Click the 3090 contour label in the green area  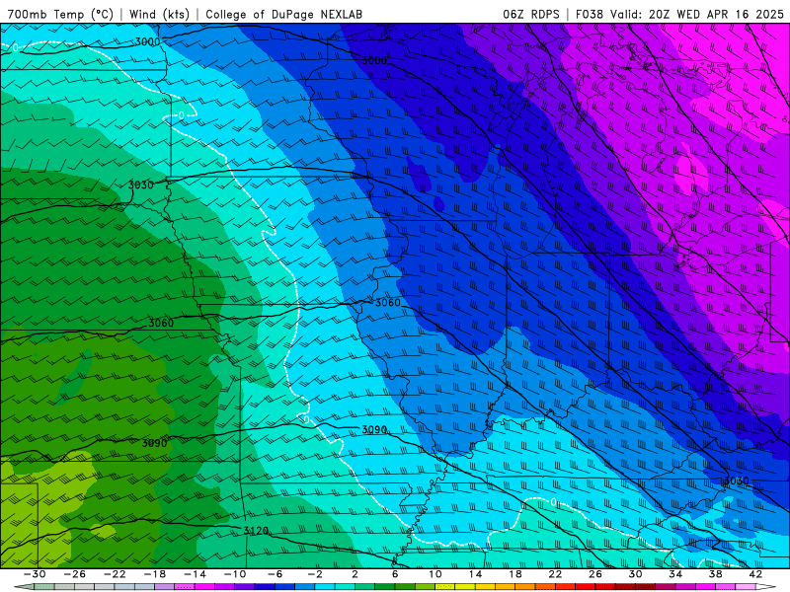154,443
